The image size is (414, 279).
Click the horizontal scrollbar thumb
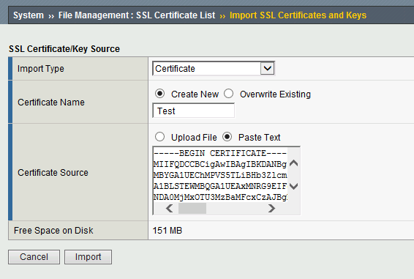click(192, 209)
